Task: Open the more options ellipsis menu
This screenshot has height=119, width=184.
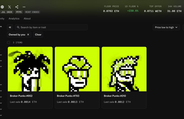Action: pos(24,7)
